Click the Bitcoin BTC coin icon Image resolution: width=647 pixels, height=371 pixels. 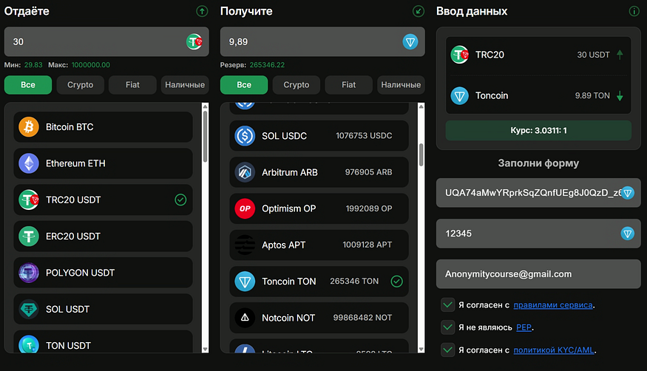29,127
